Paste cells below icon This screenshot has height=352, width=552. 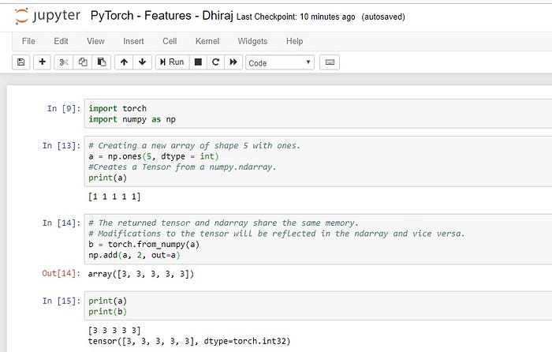point(102,62)
